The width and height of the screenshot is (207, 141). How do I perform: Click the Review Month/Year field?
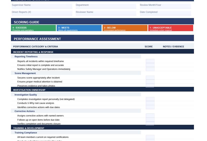pyautogui.click(x=165, y=6)
